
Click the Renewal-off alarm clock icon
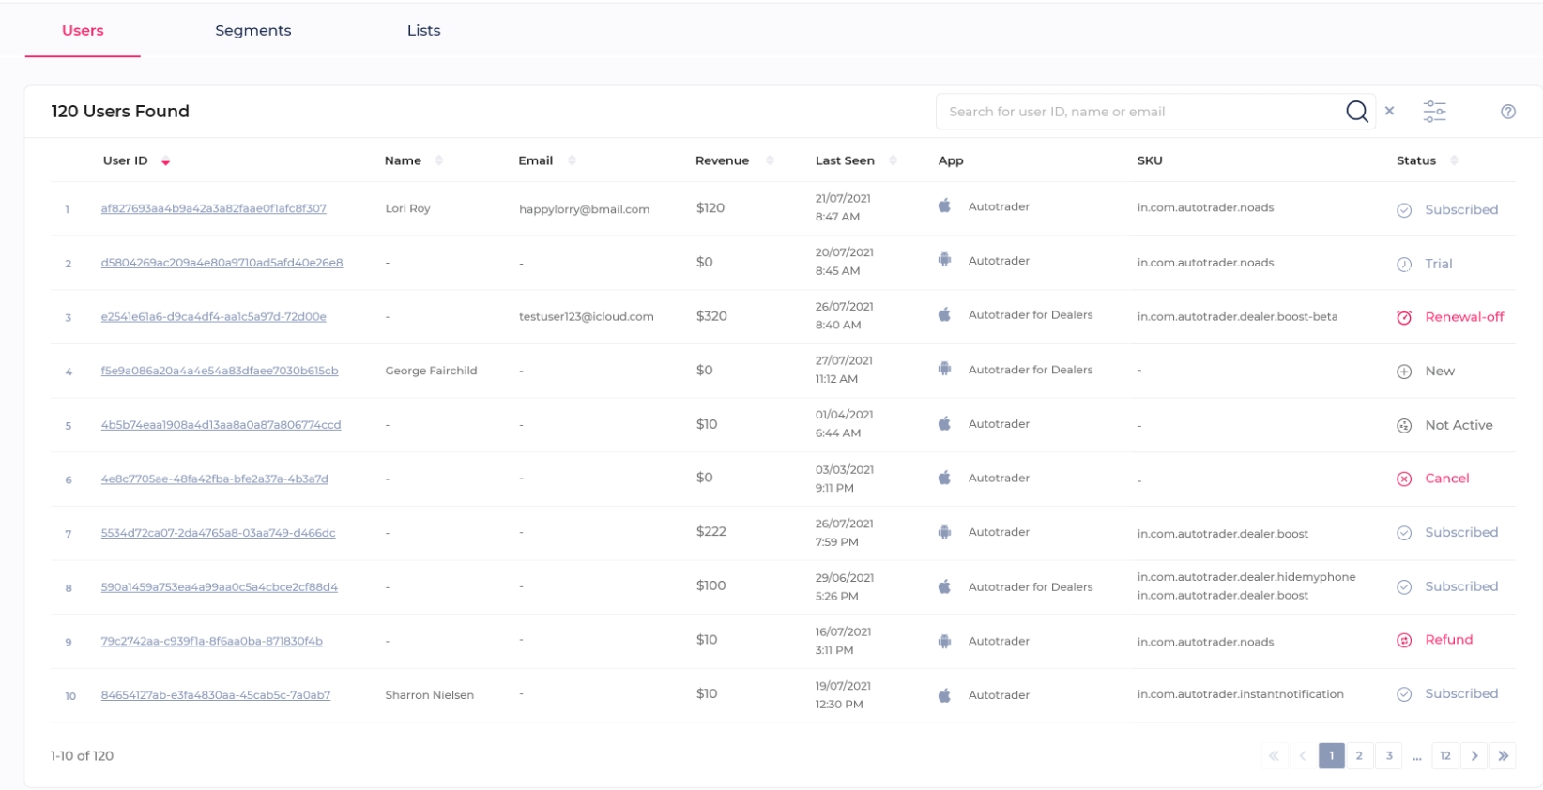(1404, 318)
